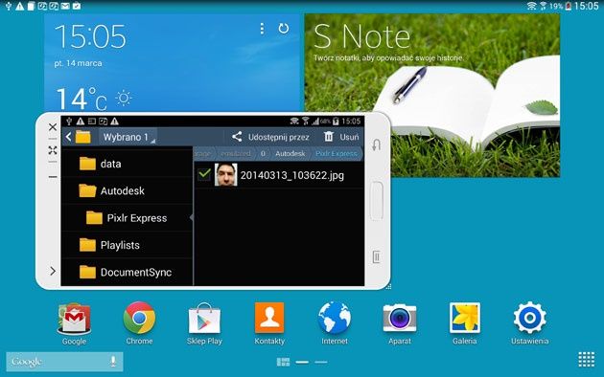Close the mirrored phone window

pyautogui.click(x=53, y=127)
